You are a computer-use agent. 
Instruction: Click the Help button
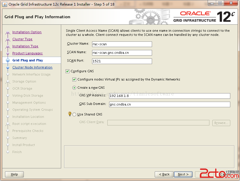pos(14,174)
